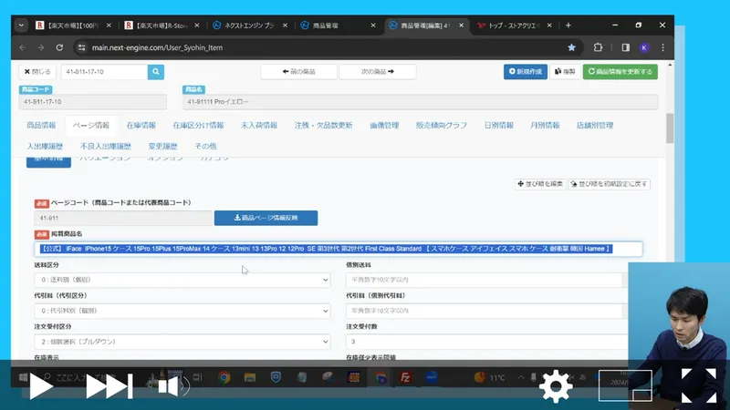Close the 【楽天市場】【100円 browser tab
The height and width of the screenshot is (410, 730).
[x=109, y=26]
